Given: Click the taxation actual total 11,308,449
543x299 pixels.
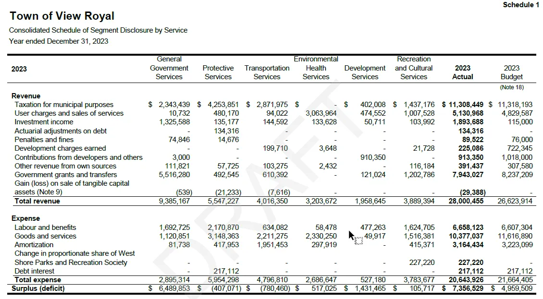Looking at the screenshot, I should (466, 105).
